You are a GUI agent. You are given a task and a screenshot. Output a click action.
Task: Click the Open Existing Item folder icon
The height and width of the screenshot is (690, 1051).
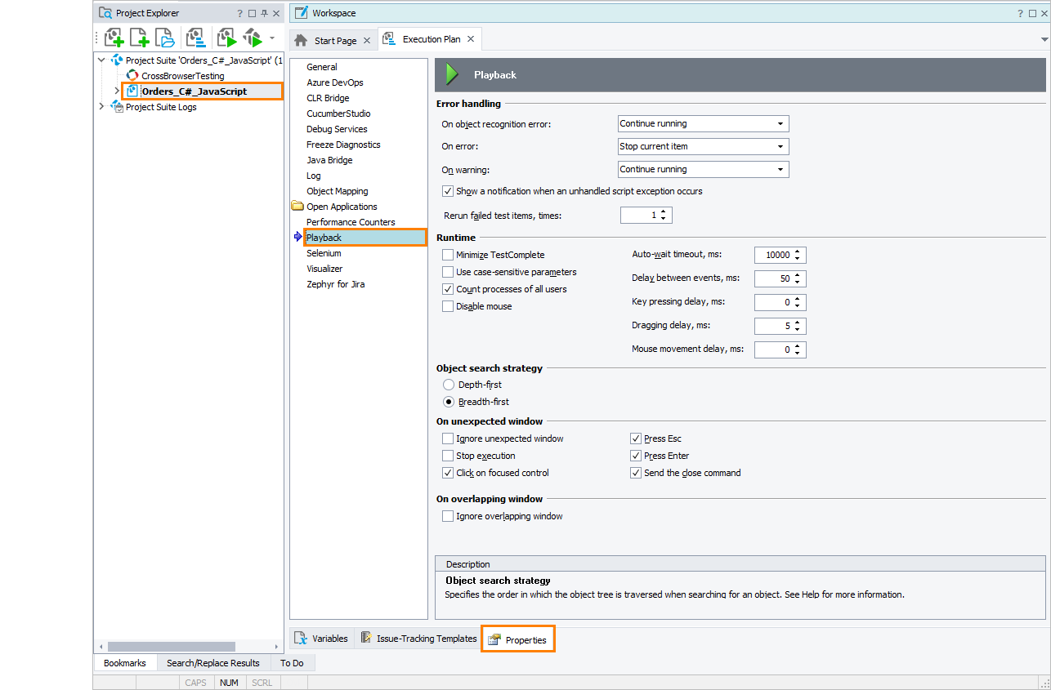[x=165, y=38]
